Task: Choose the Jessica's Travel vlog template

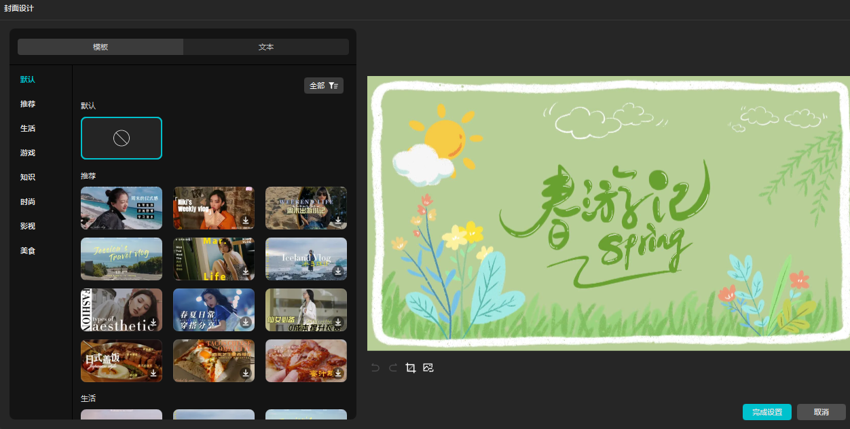Action: [x=122, y=259]
